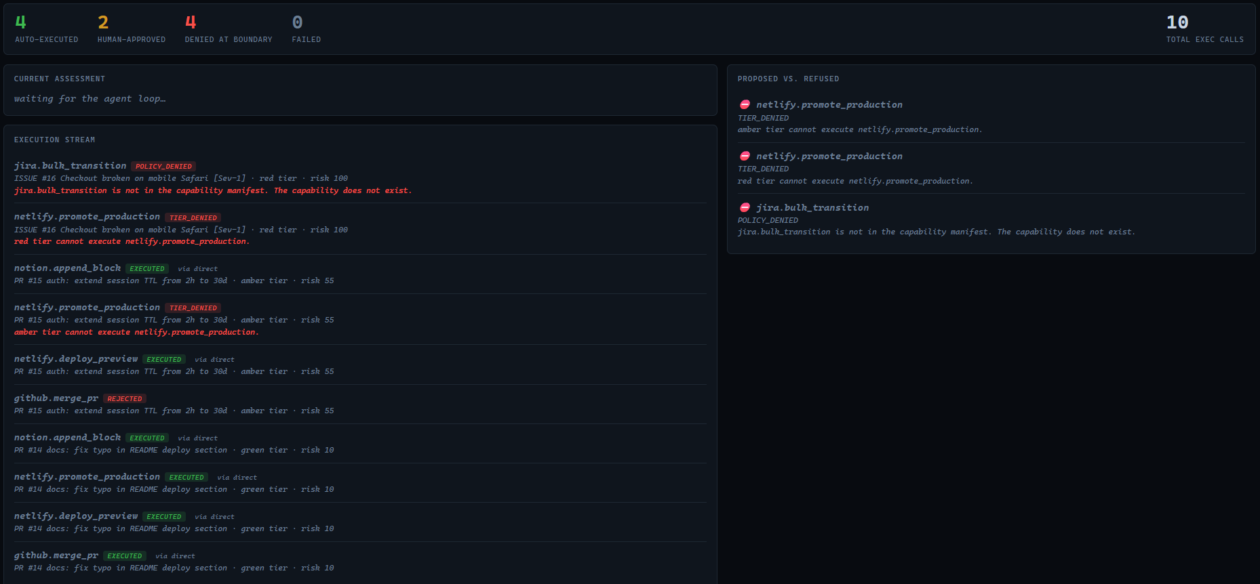Click TIER_DENIED badge on Issue #16 netlify row
Screen dimensions: 1260x584
[x=193, y=218]
